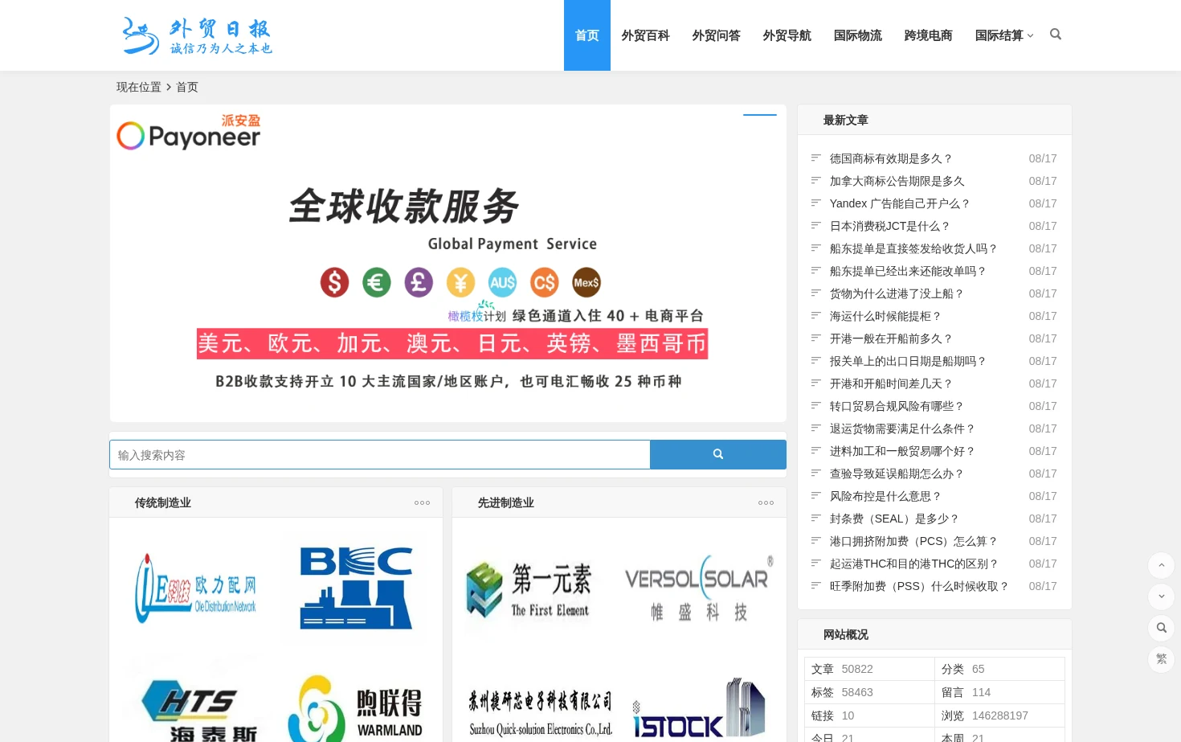The width and height of the screenshot is (1181, 742).
Task: Click the banner slide indicator line
Action: click(x=760, y=115)
